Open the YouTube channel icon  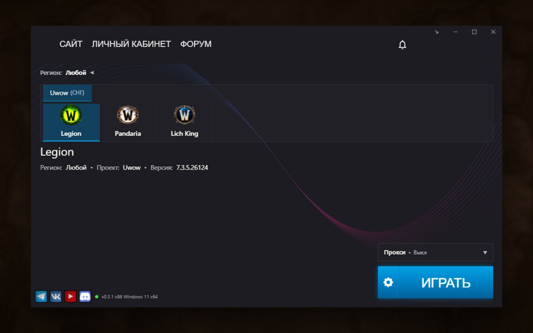pos(70,296)
